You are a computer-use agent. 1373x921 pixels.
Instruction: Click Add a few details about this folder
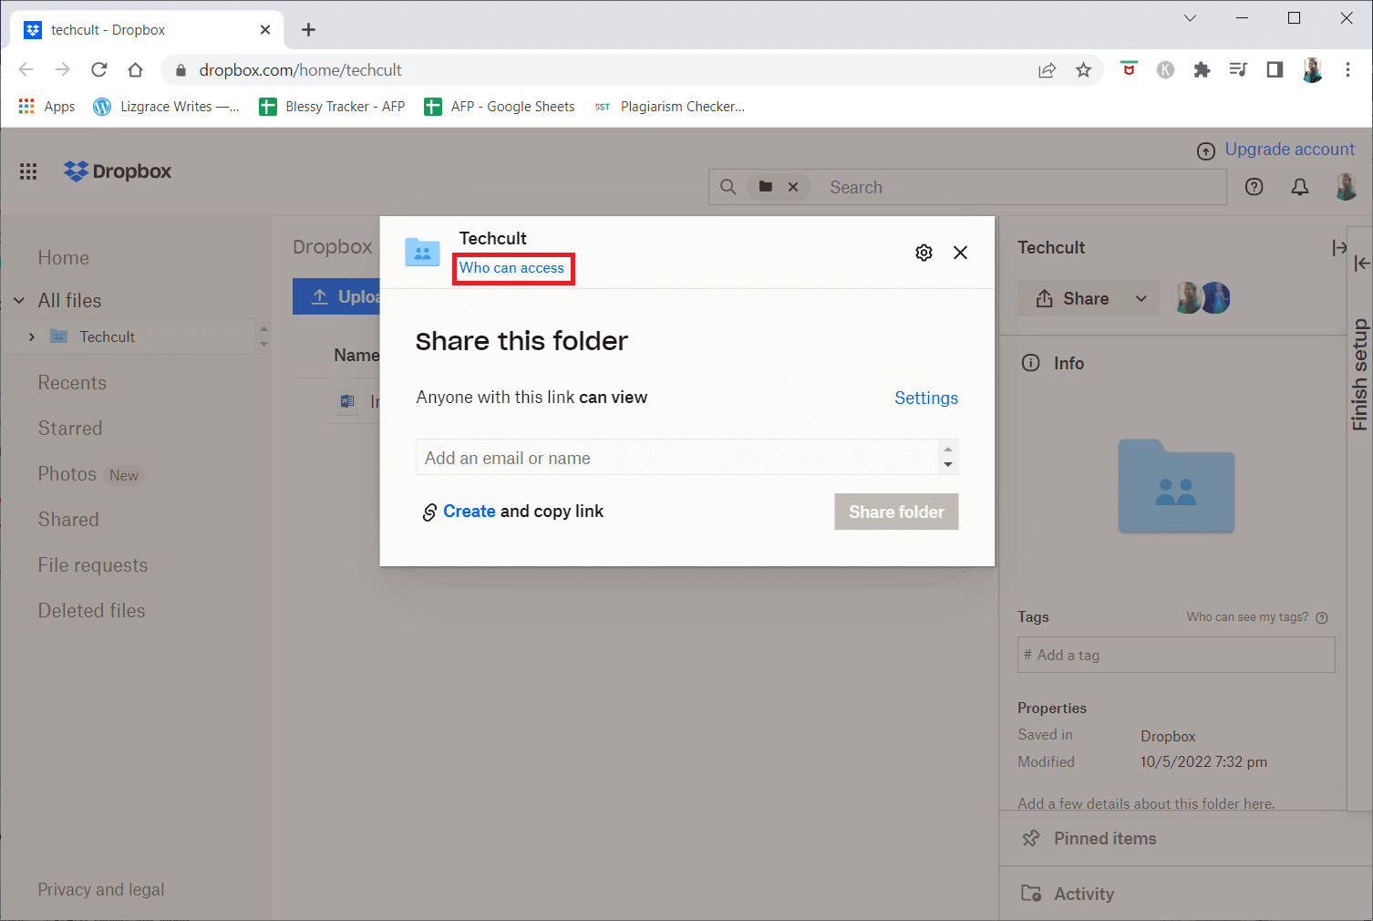[x=1146, y=803]
